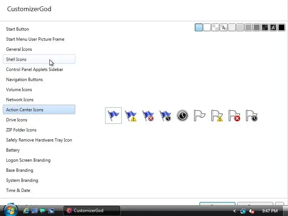Select white flag with red error icon

click(x=234, y=116)
